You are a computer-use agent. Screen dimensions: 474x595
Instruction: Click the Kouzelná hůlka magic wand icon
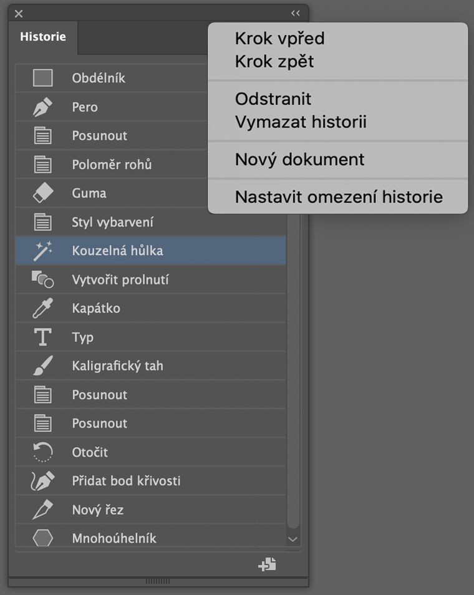42,251
